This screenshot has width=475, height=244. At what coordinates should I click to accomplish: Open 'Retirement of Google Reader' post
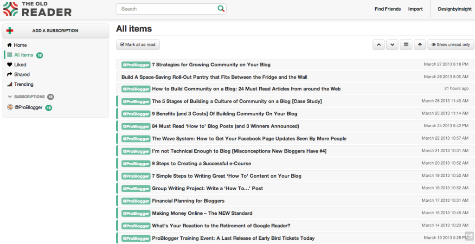(221, 225)
